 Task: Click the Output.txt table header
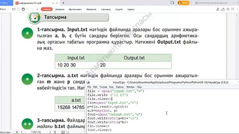134,58
